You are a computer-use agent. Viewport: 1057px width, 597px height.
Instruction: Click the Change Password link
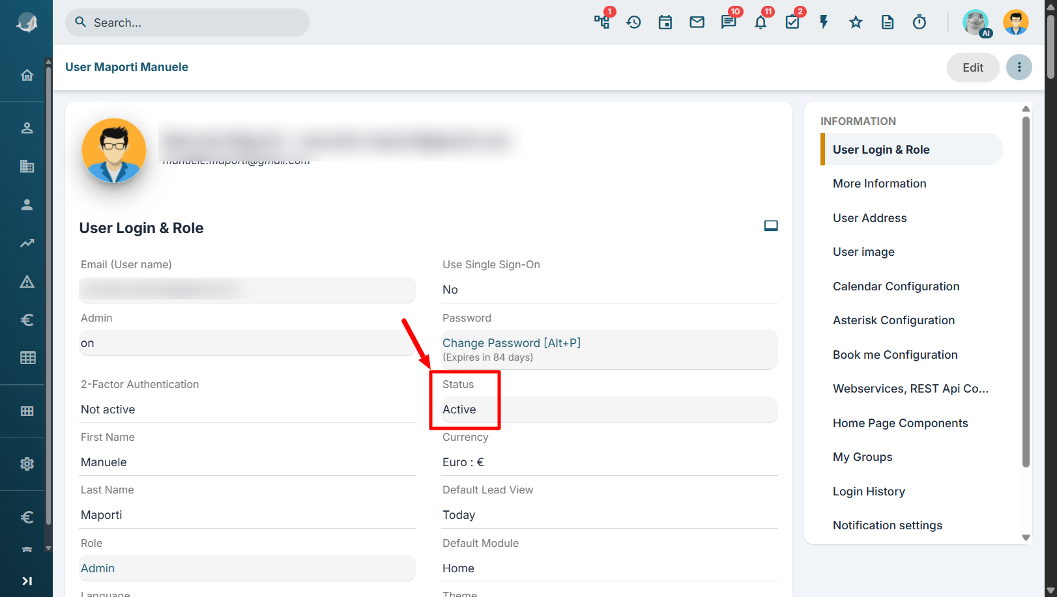tap(511, 343)
